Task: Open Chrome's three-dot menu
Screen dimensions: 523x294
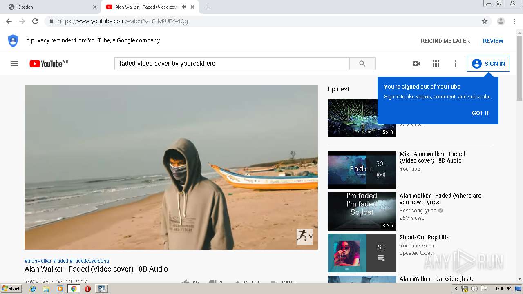Action: pos(514,21)
